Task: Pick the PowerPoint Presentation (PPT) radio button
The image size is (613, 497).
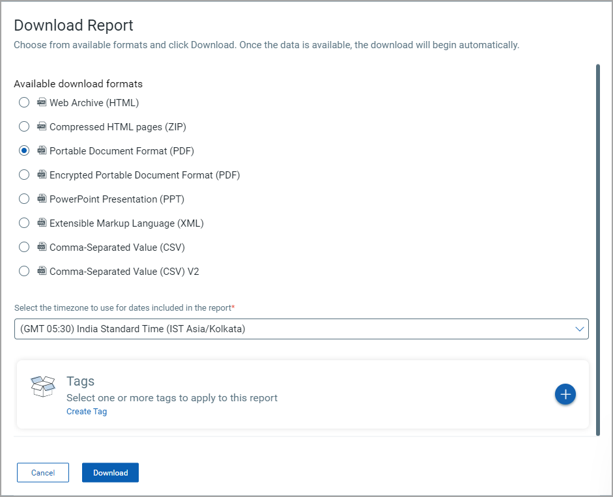Action: pos(24,199)
